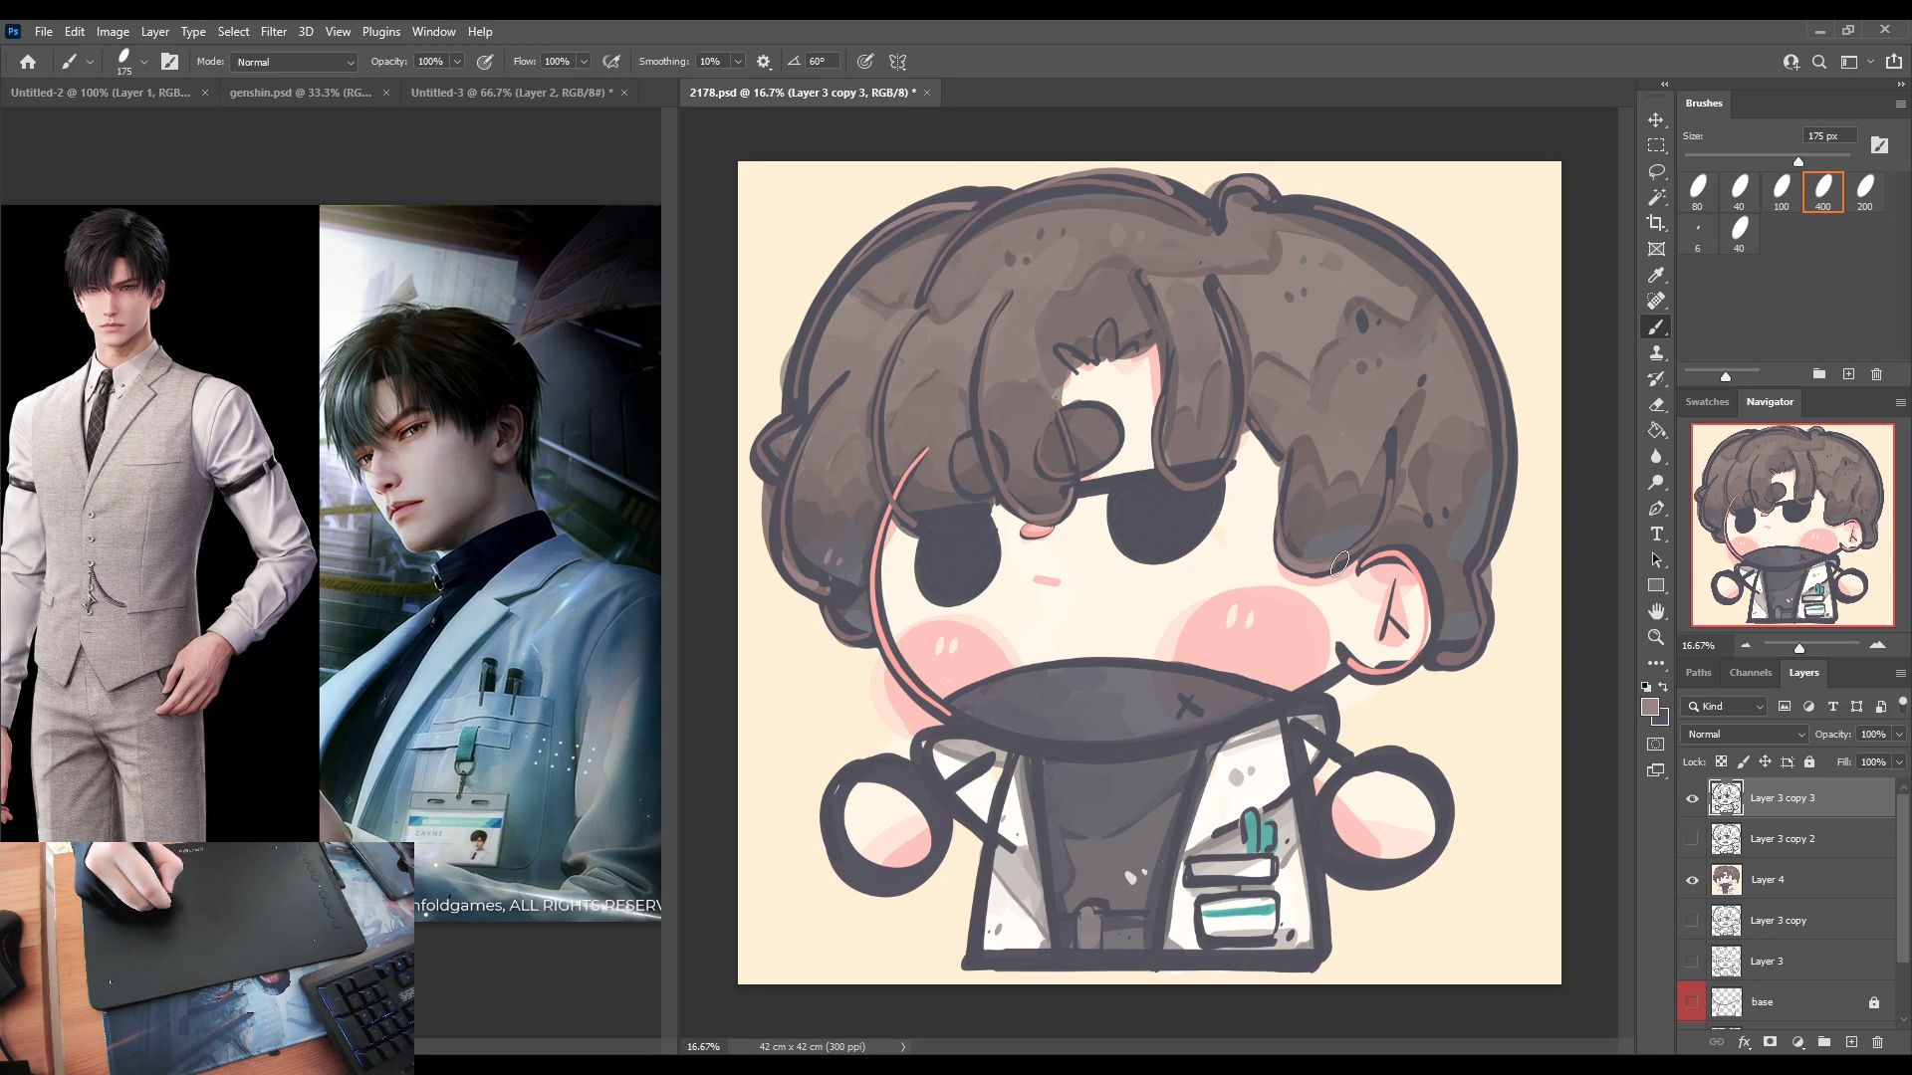
Task: Select the Eraser tool
Action: pos(1656,404)
